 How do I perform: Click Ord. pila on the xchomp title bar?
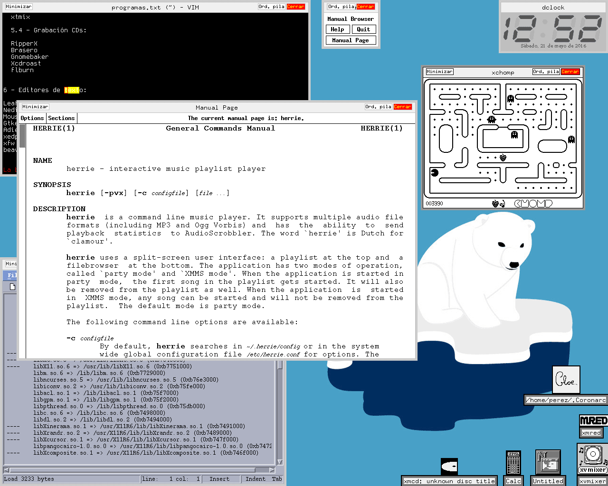click(x=546, y=72)
